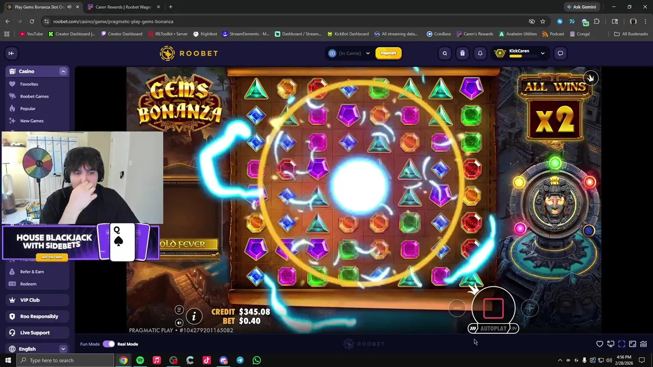This screenshot has height=367, width=653.
Task: Open the notifications bell icon
Action: point(480,53)
